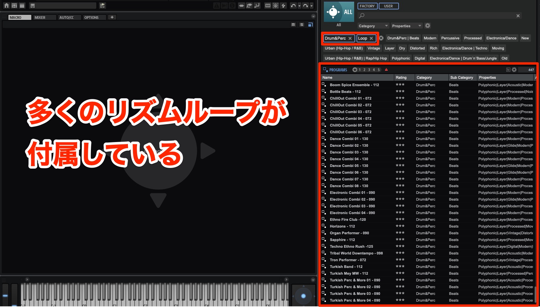
Task: Click the any-rating asterisk filter
Action: pyautogui.click(x=355, y=70)
